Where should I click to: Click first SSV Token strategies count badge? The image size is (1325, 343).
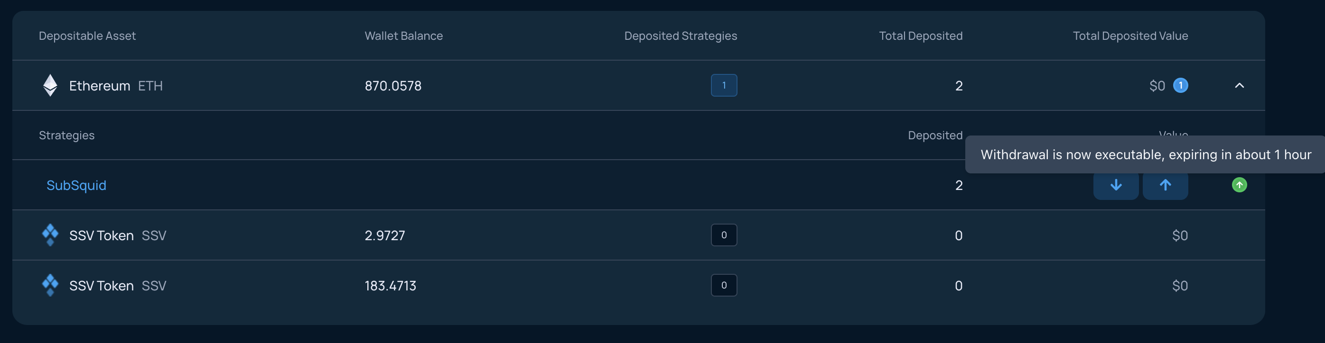pos(724,235)
